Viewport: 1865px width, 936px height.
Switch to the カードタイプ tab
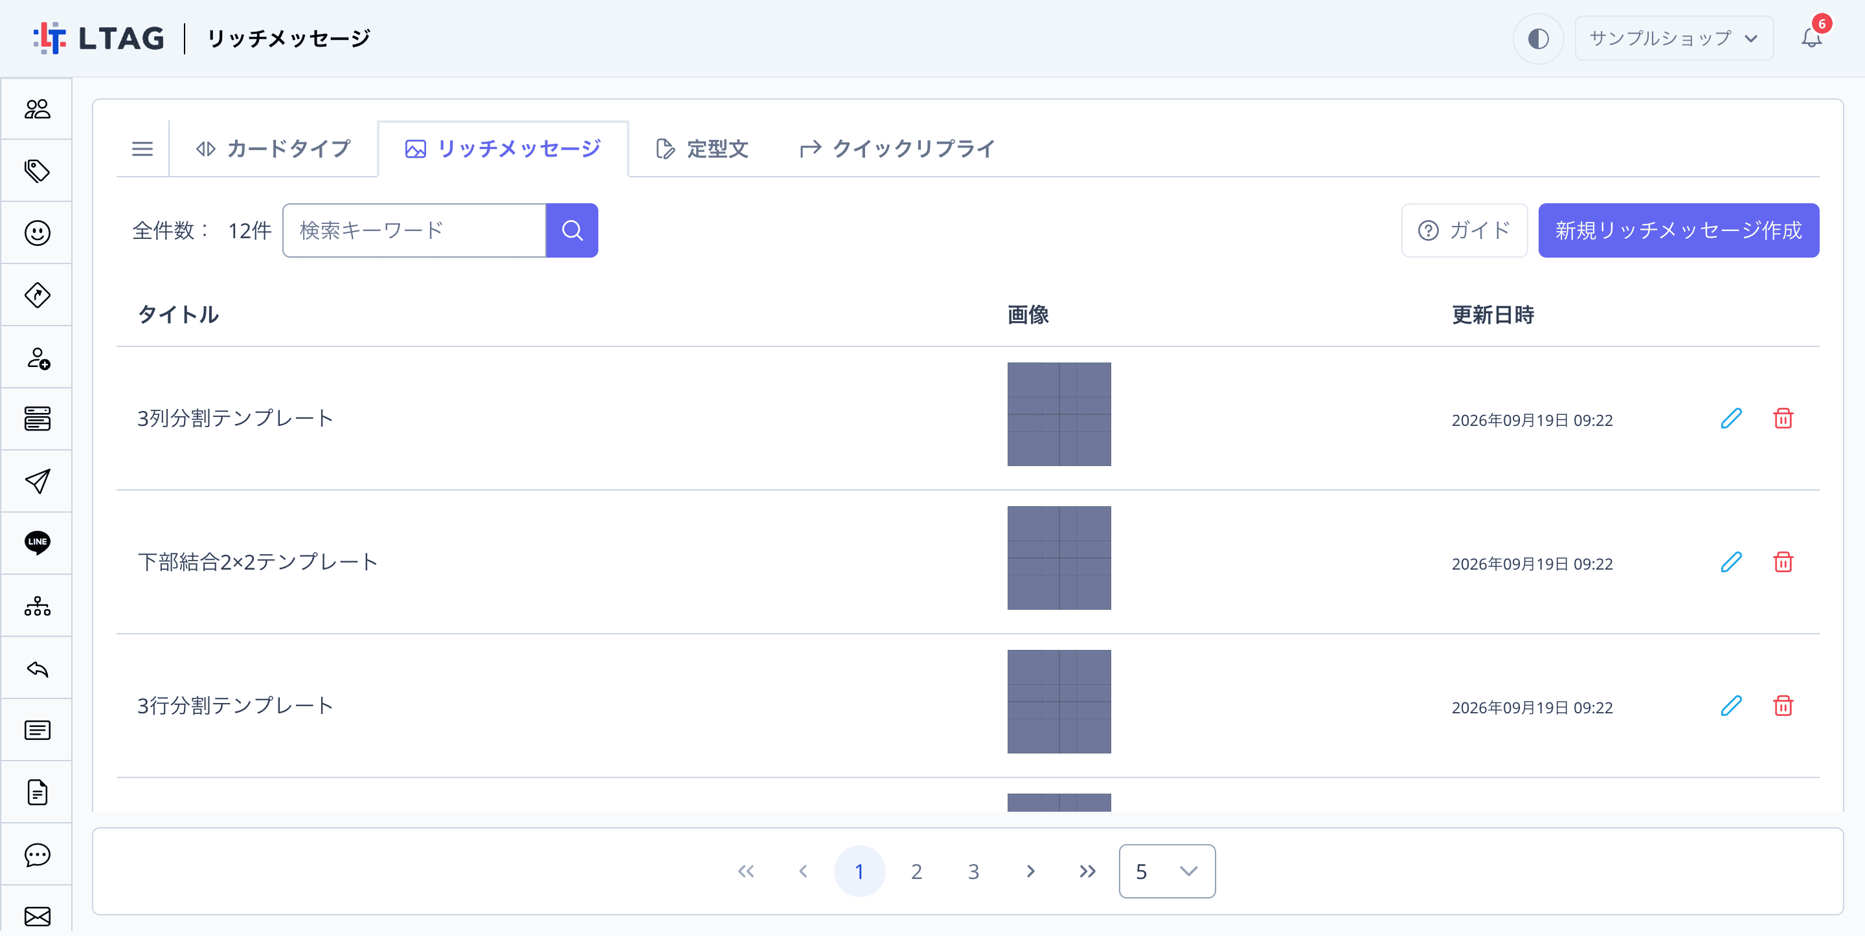click(274, 149)
